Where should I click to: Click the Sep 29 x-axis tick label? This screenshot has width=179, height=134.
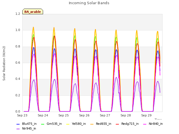tap(146, 115)
